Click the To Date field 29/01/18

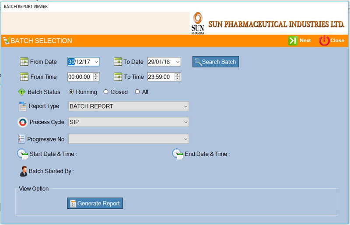(x=164, y=62)
